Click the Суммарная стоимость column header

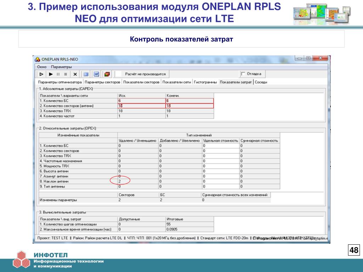click(259, 141)
